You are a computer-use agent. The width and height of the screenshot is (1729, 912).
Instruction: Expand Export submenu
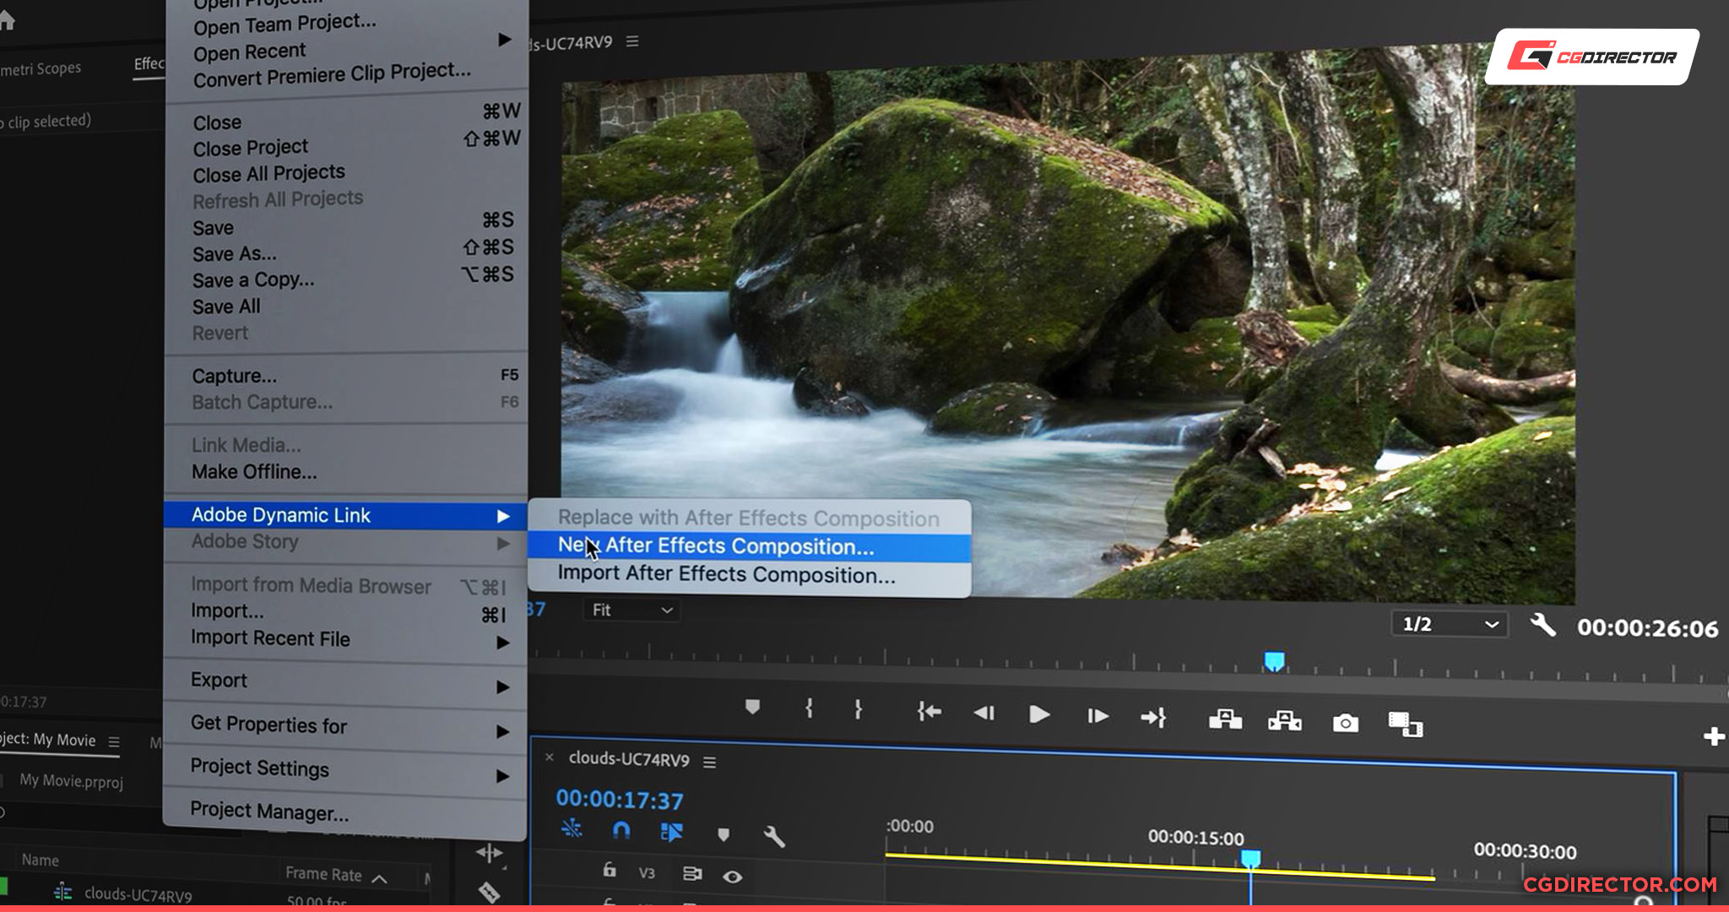[503, 687]
